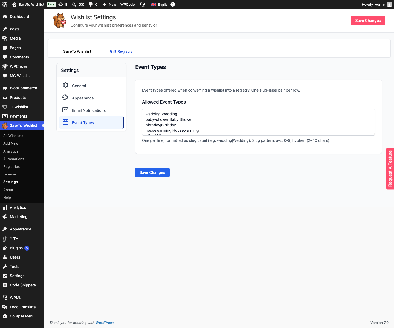
Task: Click the WordPress logo icon in admin bar
Action: [5, 4]
